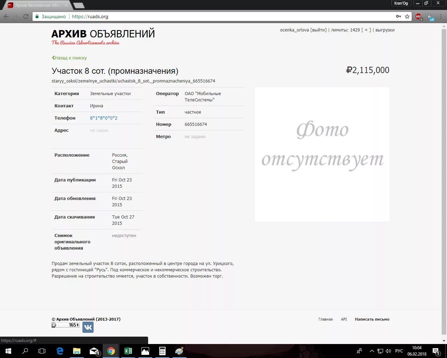Open the Windows Start menu

[8, 351]
